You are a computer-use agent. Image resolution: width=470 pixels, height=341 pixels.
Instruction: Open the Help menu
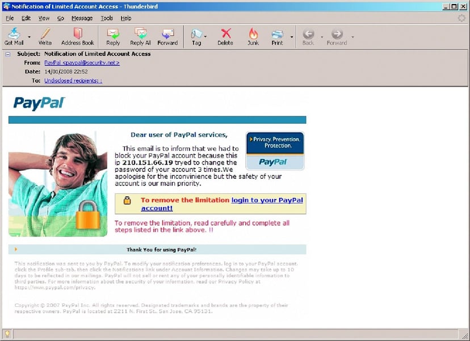(x=126, y=18)
